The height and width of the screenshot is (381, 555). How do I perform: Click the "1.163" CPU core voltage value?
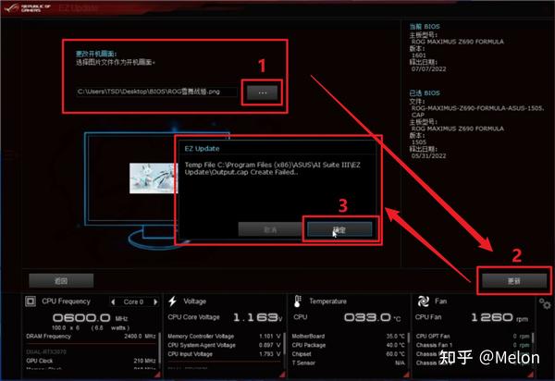[257, 317]
